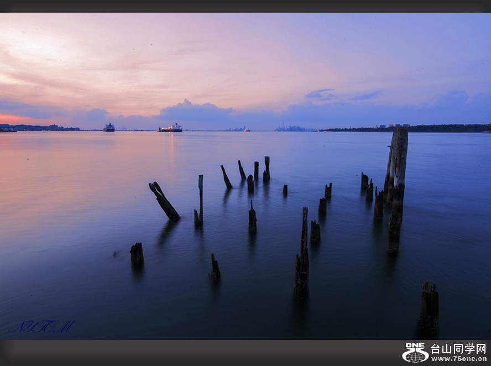The height and width of the screenshot is (366, 491).
Task: Click the dark top border bar
Action: point(245,6)
